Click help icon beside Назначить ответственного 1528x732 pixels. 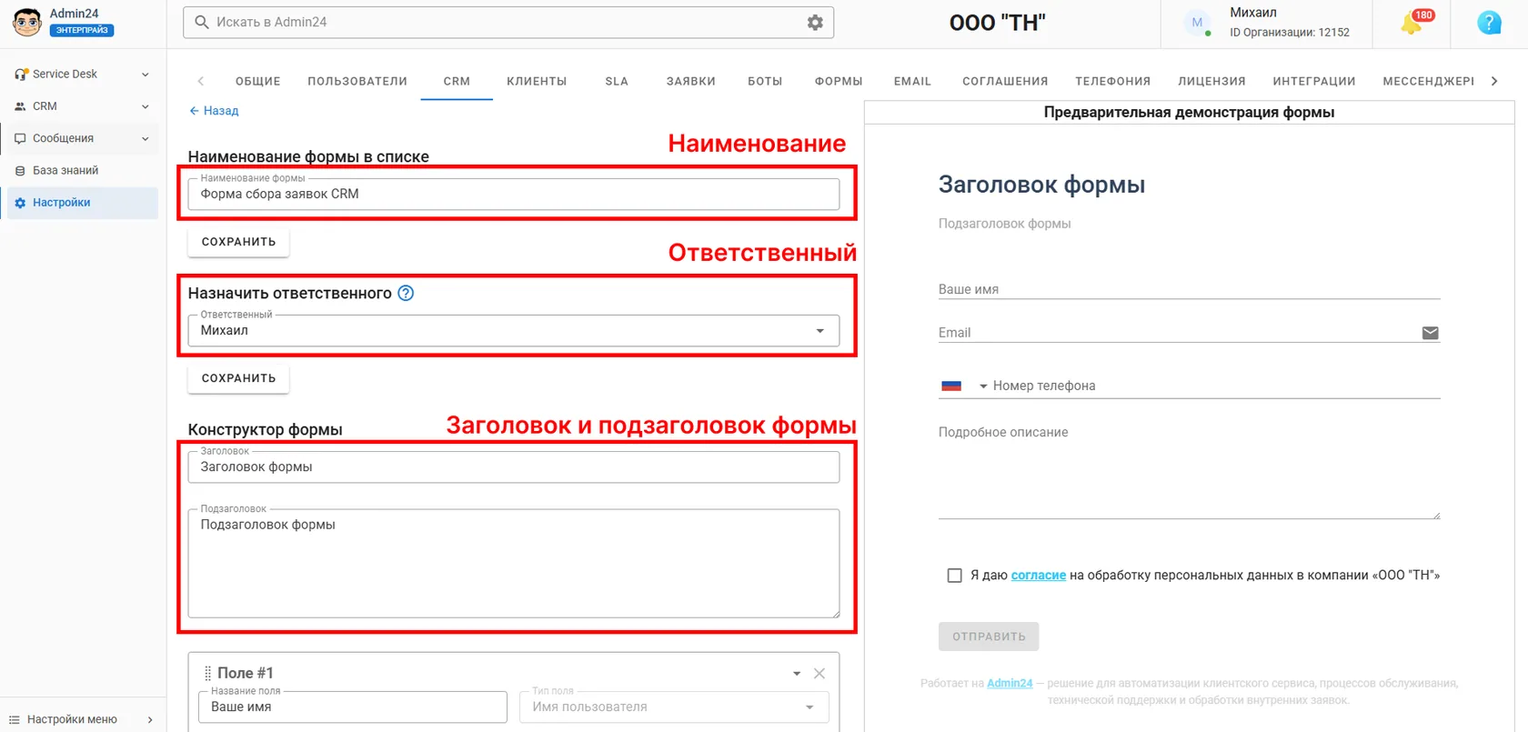pos(406,293)
